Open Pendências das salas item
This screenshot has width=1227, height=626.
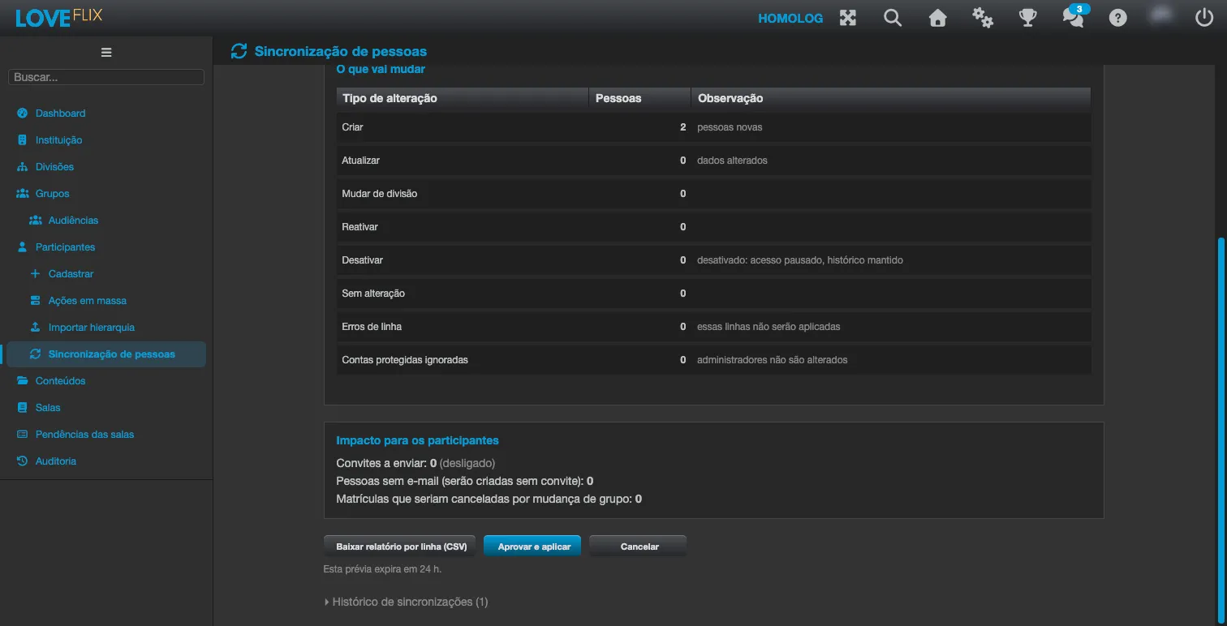coord(84,435)
